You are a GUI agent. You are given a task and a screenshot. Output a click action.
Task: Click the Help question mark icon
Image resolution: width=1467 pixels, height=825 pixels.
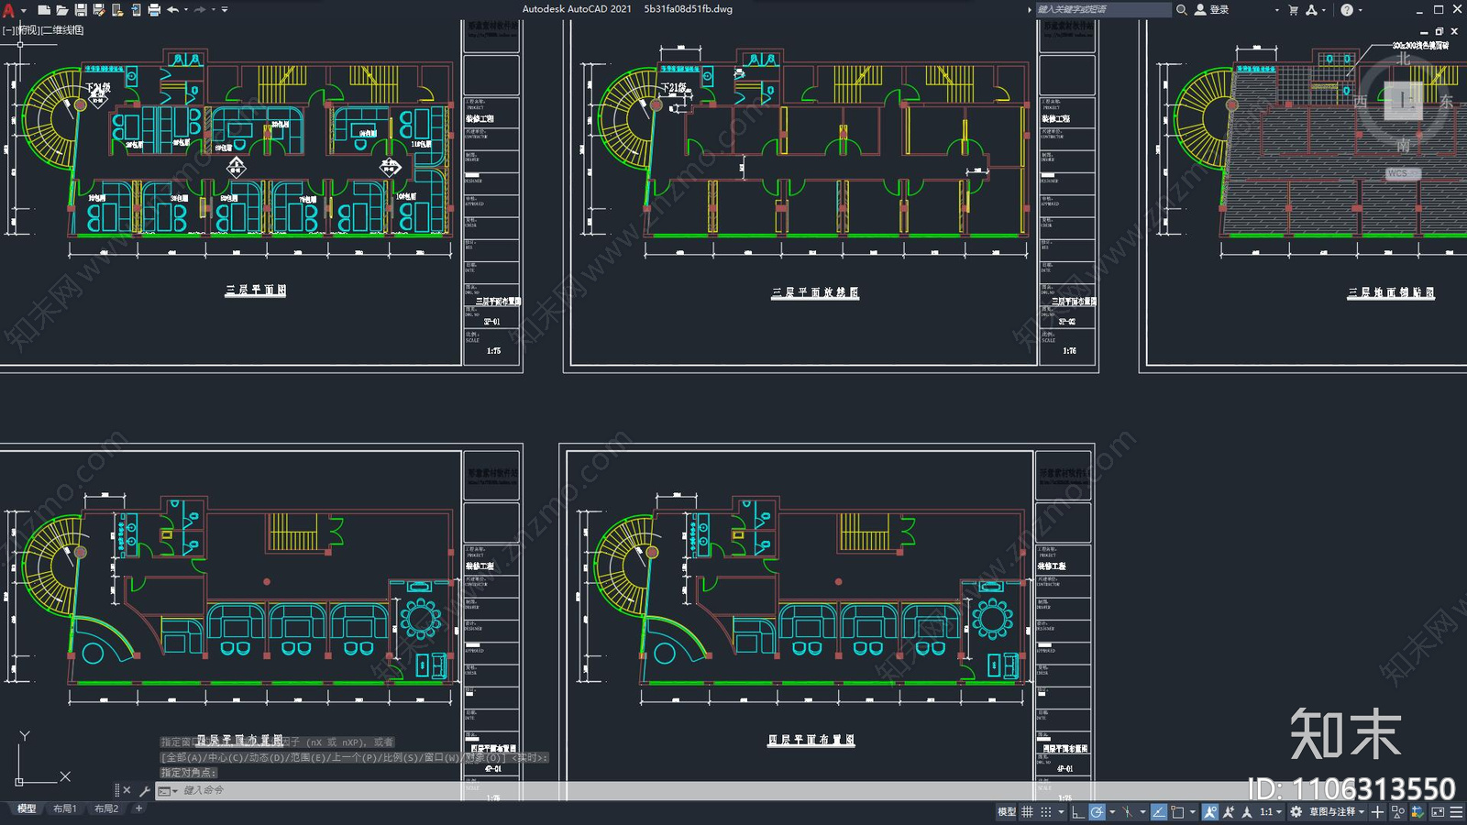click(x=1346, y=9)
